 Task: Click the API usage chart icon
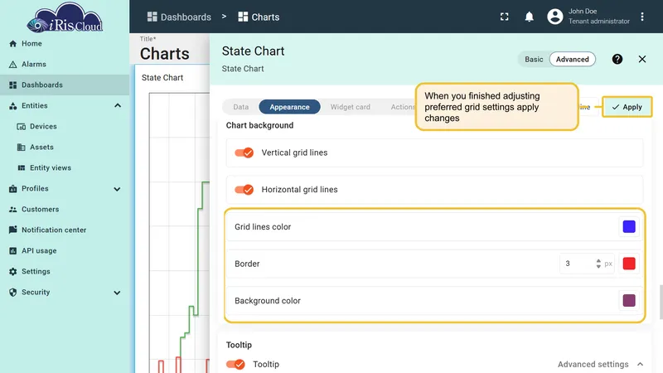pos(12,251)
